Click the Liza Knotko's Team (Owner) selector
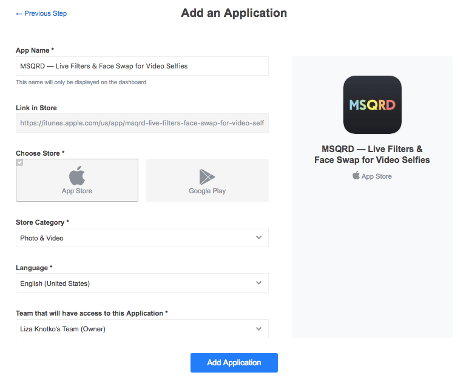This screenshot has height=378, width=472. coord(142,329)
